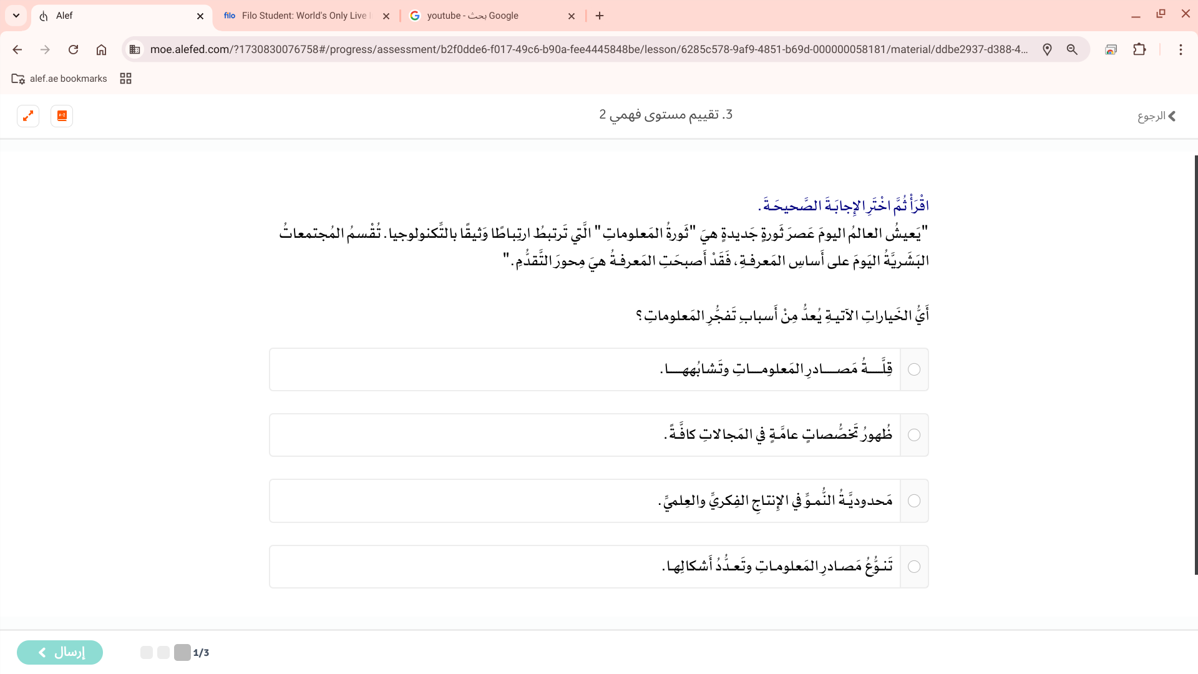Open Chrome three-dot menu
The height and width of the screenshot is (674, 1198).
click(x=1181, y=49)
